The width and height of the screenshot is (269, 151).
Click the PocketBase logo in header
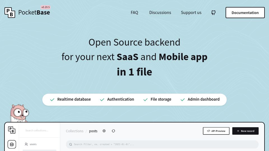pos(27,13)
